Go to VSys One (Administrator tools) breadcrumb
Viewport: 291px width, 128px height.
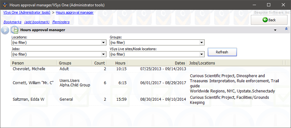pyautogui.click(x=27, y=12)
